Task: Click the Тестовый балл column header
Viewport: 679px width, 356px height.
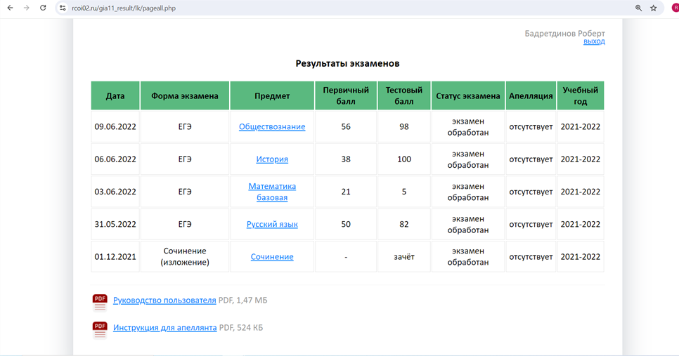Action: [404, 95]
